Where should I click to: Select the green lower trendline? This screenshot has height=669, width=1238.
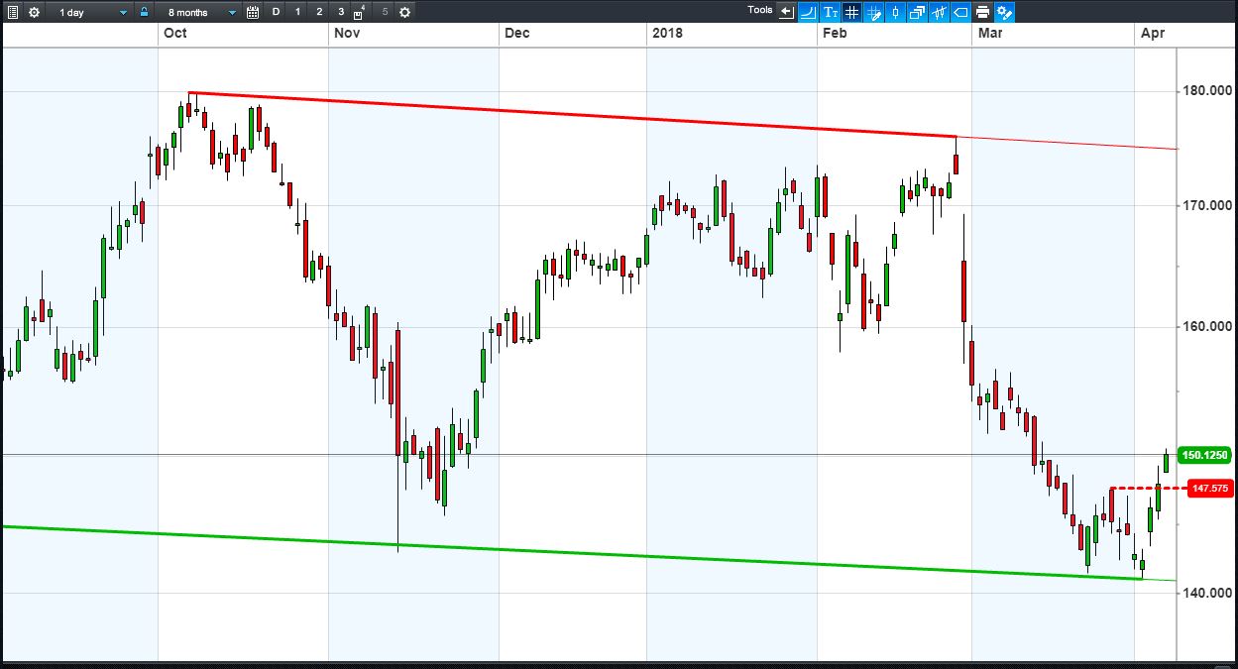pyautogui.click(x=572, y=553)
